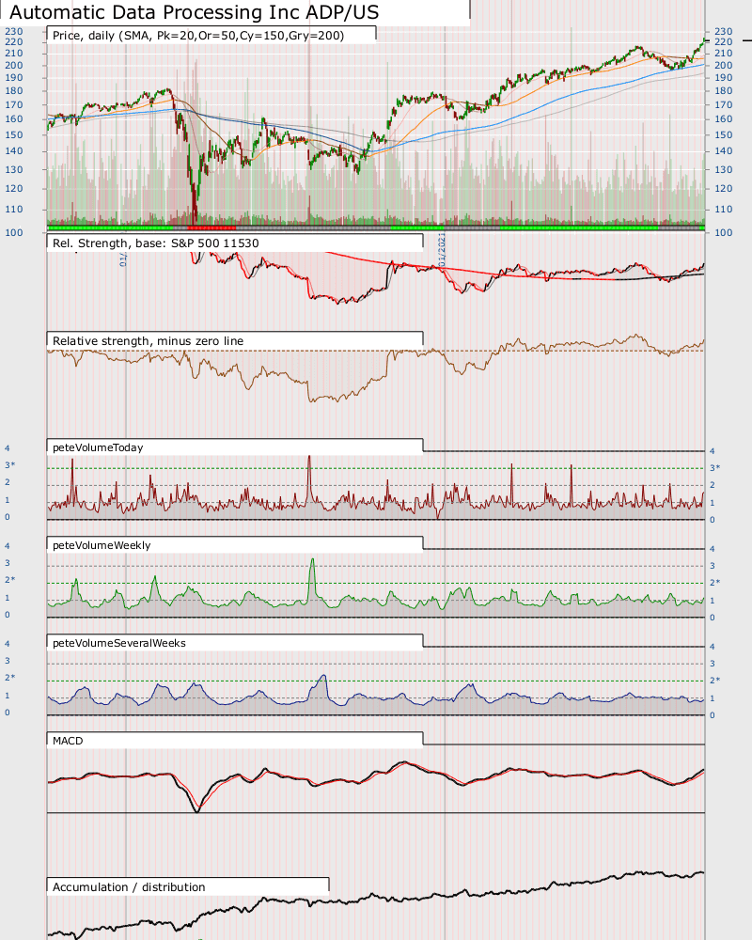Select the peteVolumeSeveralWeeks panel label

pyautogui.click(x=118, y=643)
